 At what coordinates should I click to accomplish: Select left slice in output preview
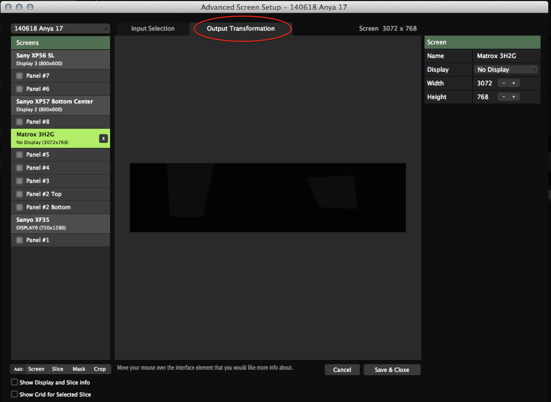(x=188, y=190)
